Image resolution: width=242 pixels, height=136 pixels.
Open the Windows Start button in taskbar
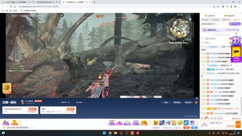[x=104, y=133]
